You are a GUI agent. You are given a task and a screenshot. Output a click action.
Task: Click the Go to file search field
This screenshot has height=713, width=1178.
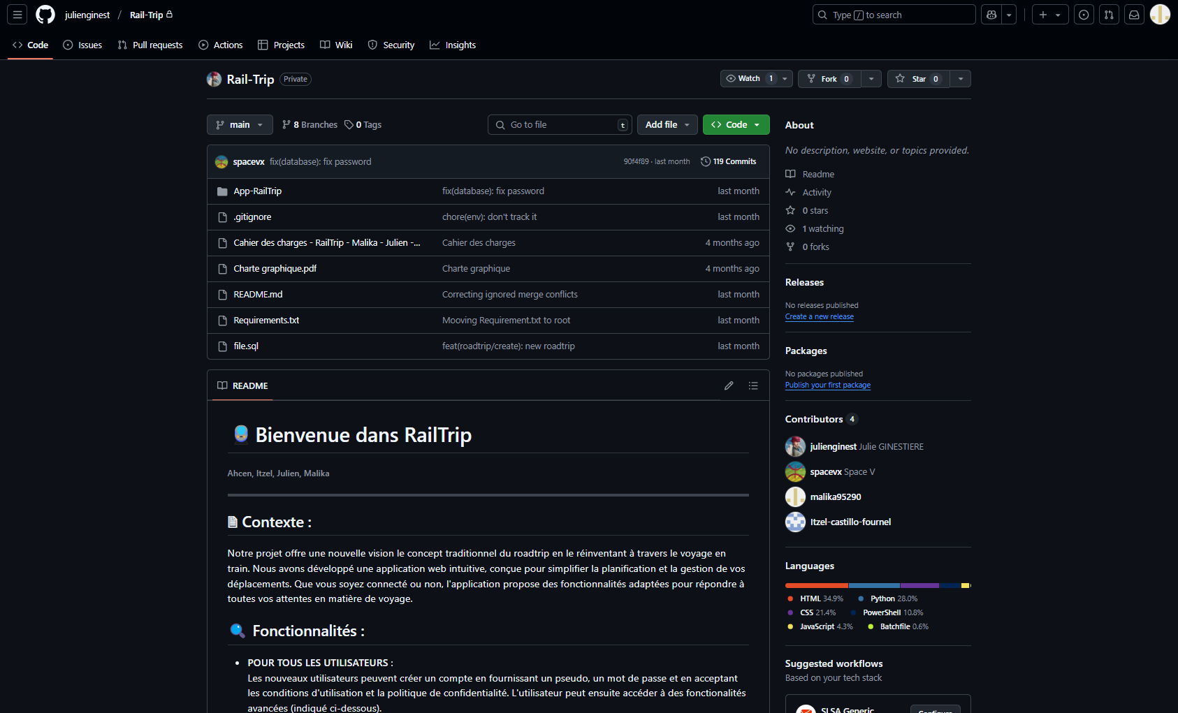click(560, 124)
